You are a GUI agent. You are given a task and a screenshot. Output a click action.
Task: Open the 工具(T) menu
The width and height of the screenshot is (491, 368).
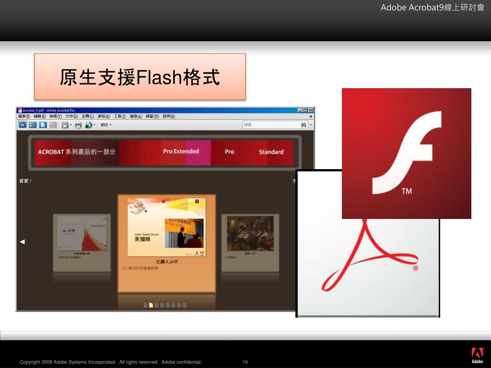point(119,116)
